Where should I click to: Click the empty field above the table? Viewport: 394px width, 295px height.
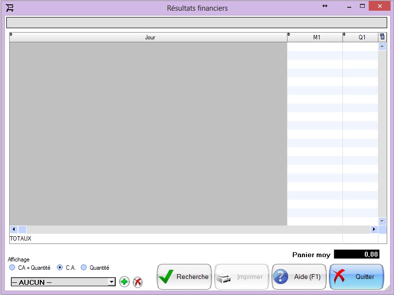point(197,23)
